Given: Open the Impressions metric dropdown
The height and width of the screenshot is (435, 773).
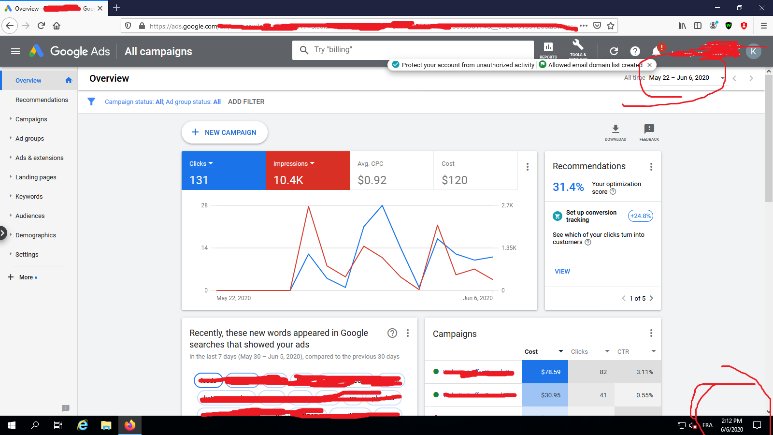Looking at the screenshot, I should pos(294,164).
